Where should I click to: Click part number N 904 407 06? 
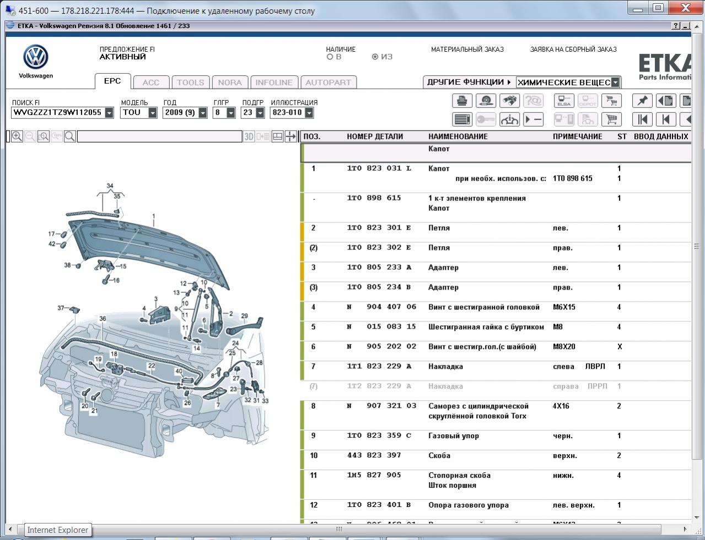[x=381, y=307]
